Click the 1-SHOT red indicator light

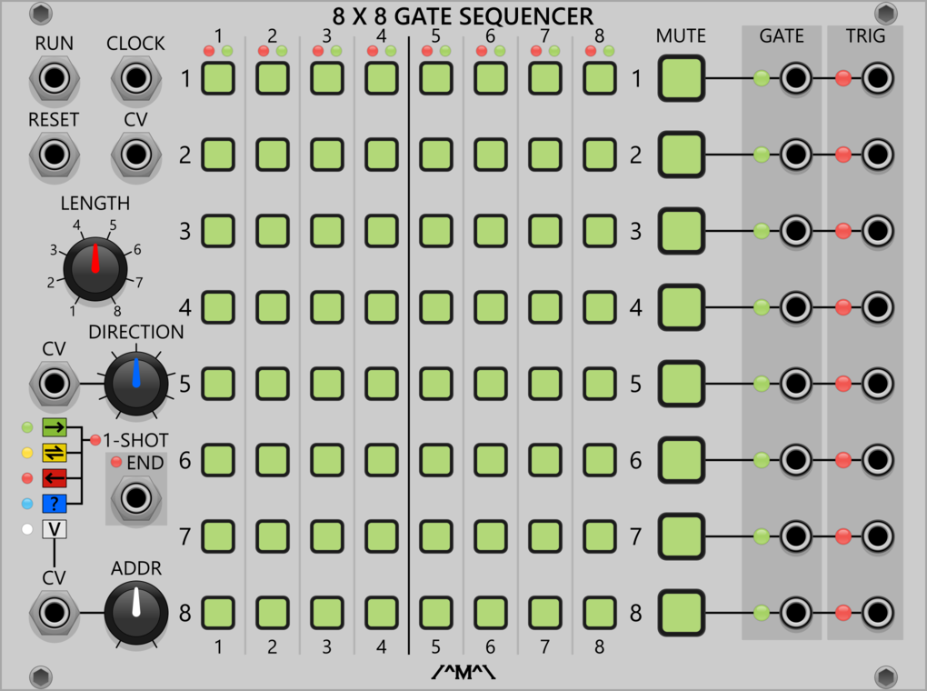tap(95, 439)
